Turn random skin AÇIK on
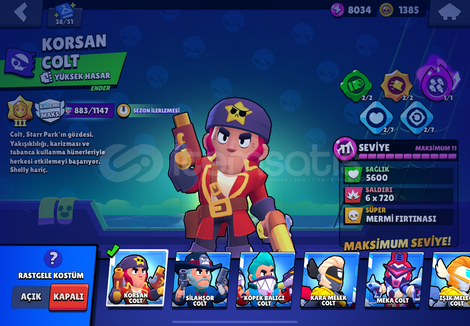Screen dimensions: 470x326 (31, 297)
